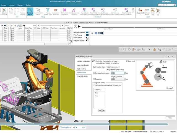Click the Computation timeout value field

pyautogui.click(x=117, y=73)
